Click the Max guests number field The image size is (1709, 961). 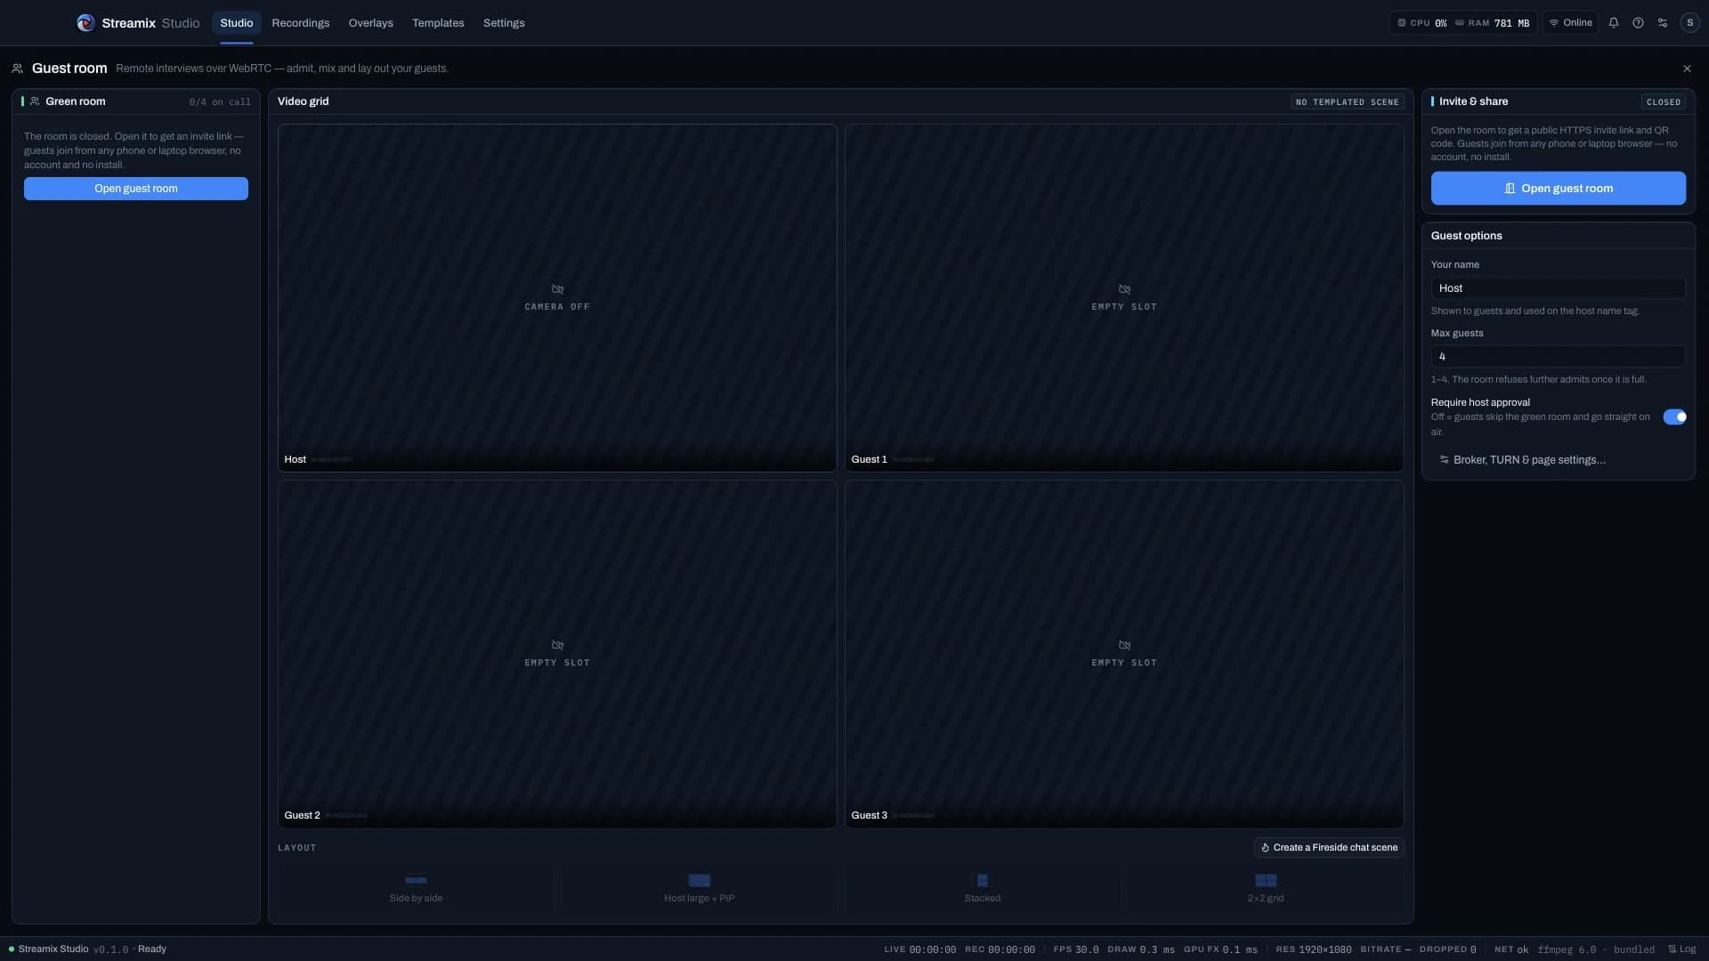1558,357
